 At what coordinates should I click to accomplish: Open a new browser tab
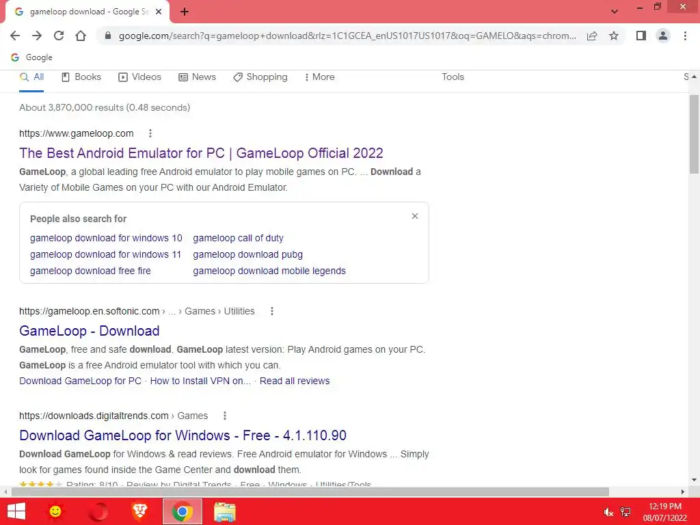point(185,12)
